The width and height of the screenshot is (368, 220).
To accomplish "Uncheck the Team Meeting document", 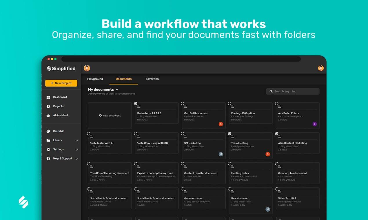I will click(x=229, y=133).
